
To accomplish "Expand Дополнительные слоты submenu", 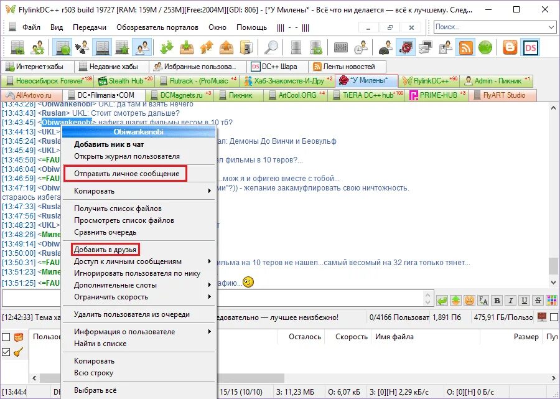I will click(210, 285).
